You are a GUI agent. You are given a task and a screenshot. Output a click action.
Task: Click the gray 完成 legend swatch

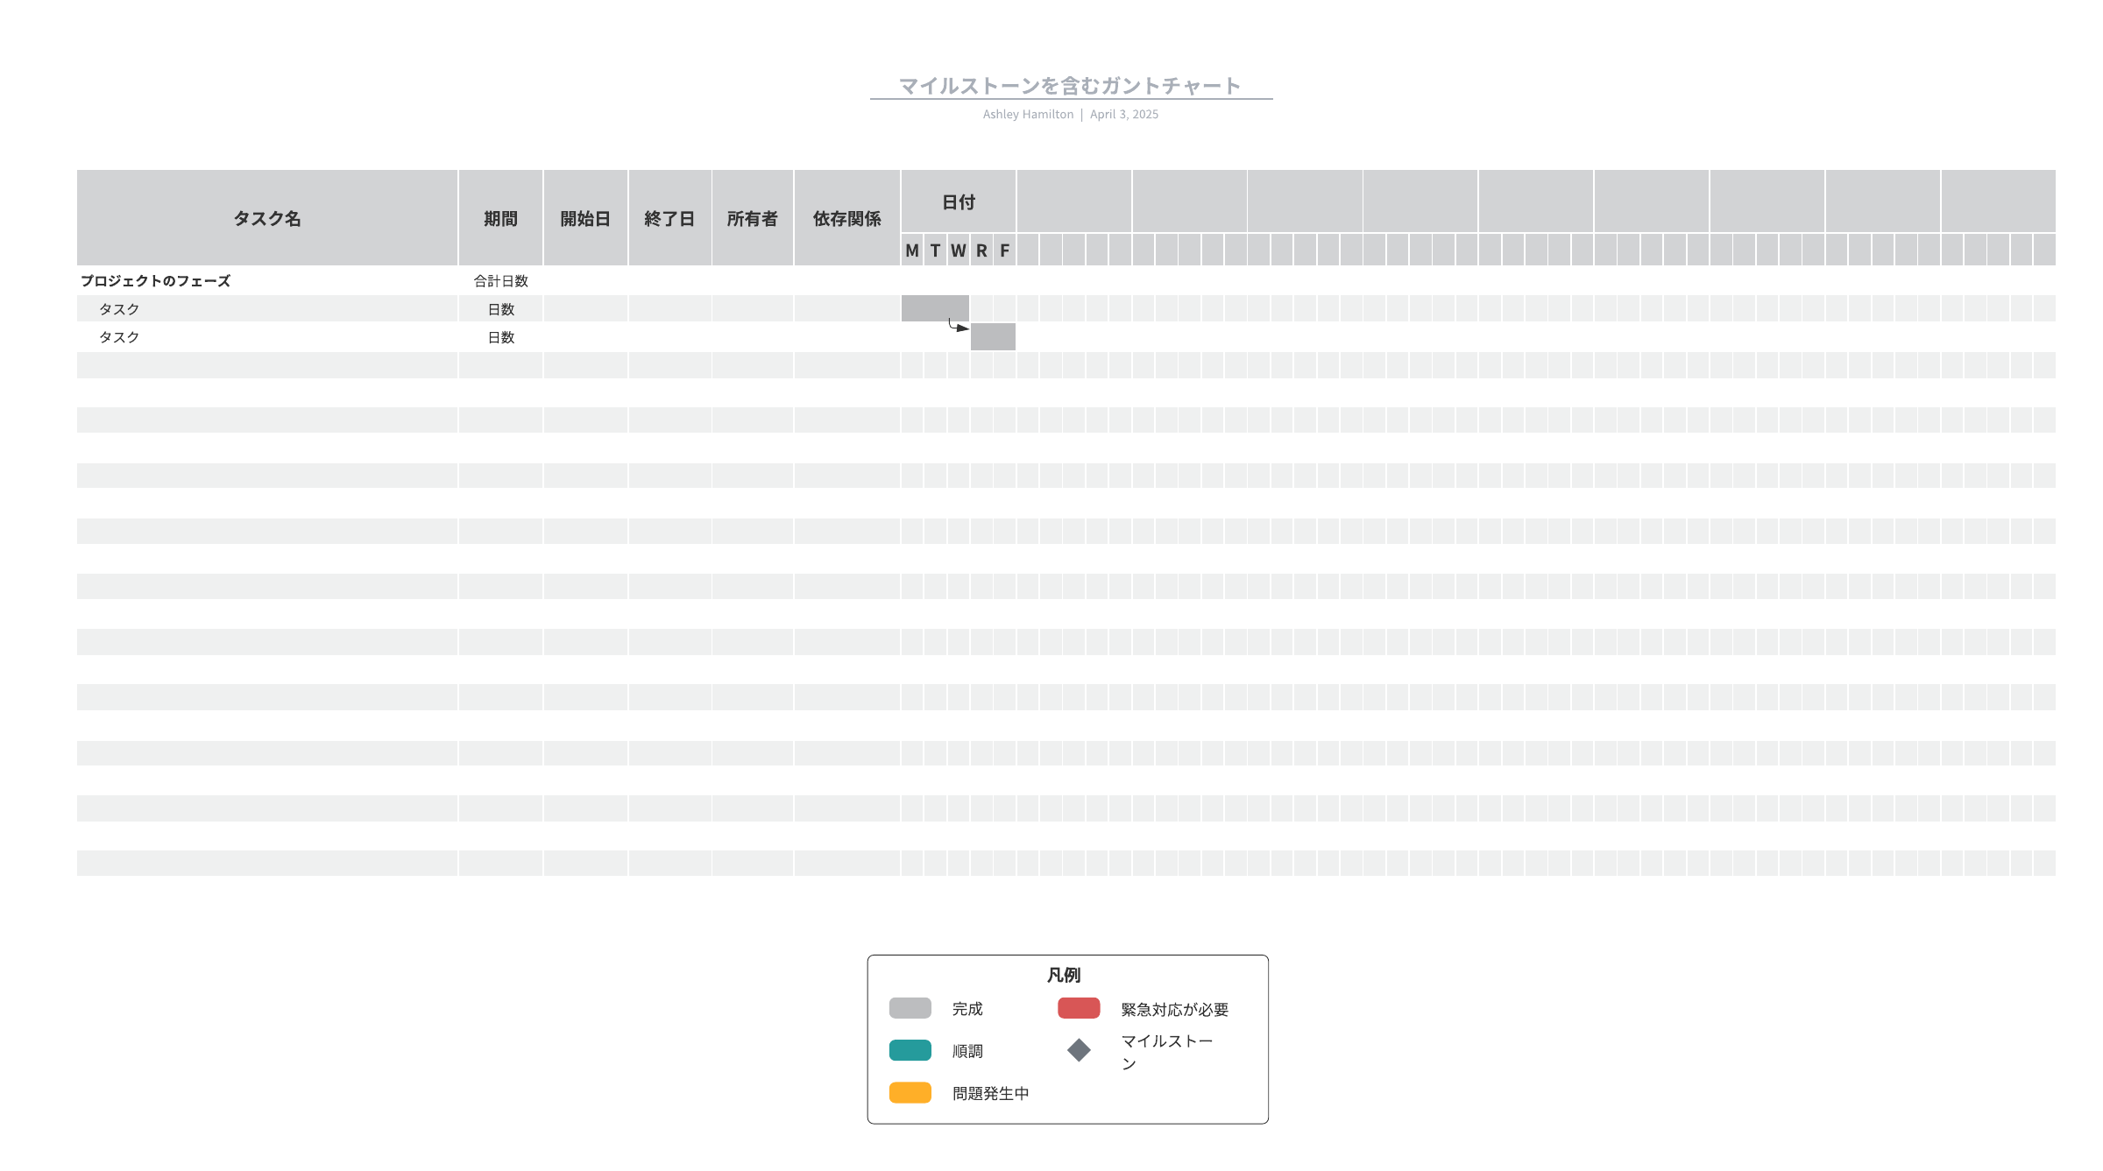[910, 1008]
